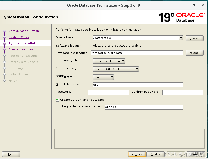Image resolution: width=208 pixels, height=159 pixels.
Task: Expand the Oracle base dropdown arrow
Action: tap(181, 38)
